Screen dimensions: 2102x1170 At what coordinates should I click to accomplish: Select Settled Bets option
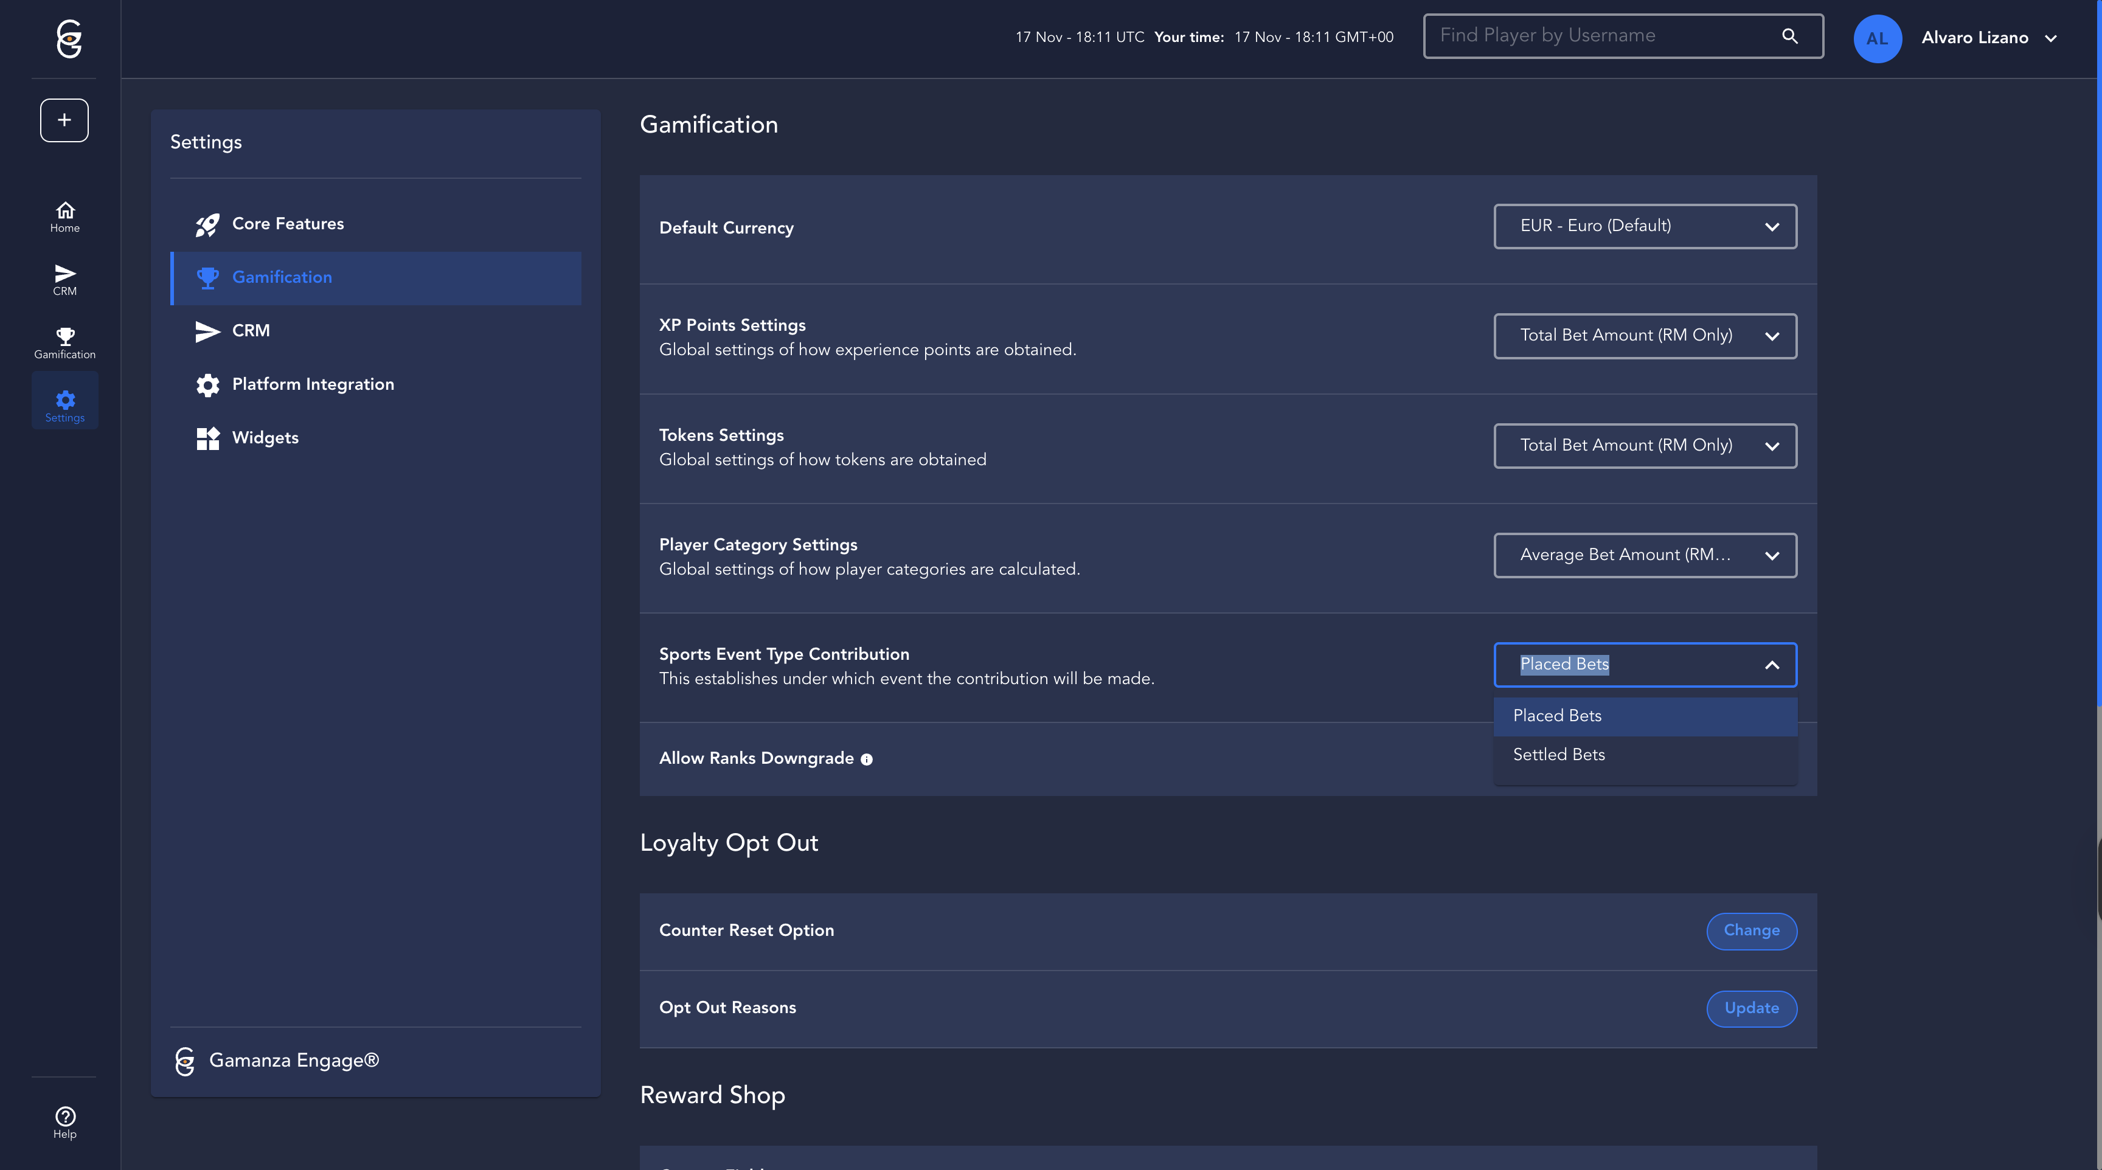pyautogui.click(x=1558, y=755)
